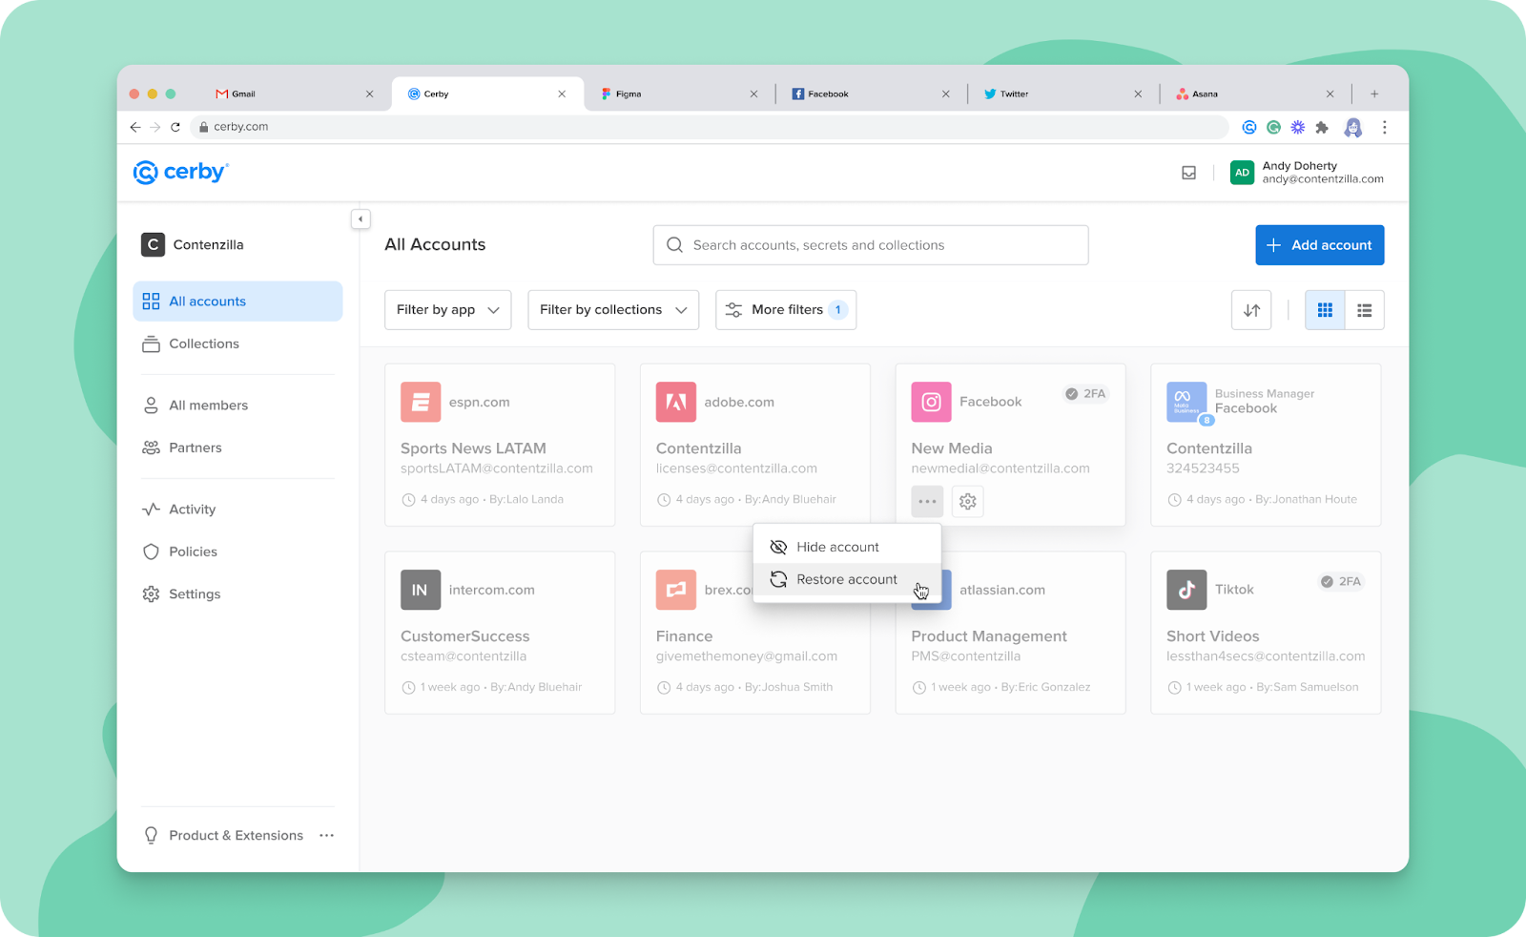Collapse the sidebar with the arrow handle
1526x937 pixels.
[361, 219]
